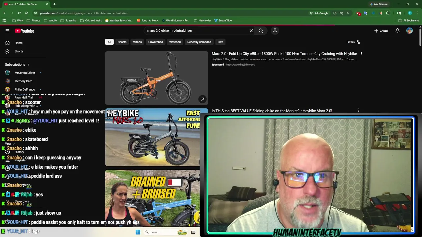Click the Ask Google button in address bar
Viewport: 422px width, 237px height.
tap(319, 13)
